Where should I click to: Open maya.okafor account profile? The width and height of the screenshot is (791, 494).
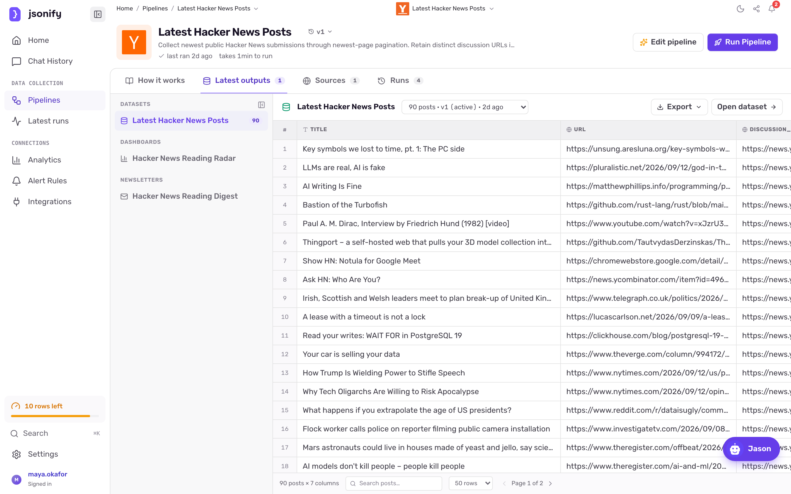[55, 479]
